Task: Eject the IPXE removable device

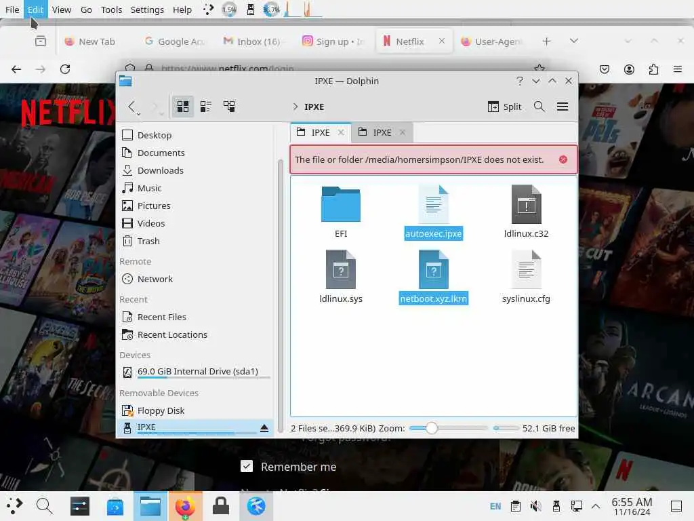Action: (264, 428)
